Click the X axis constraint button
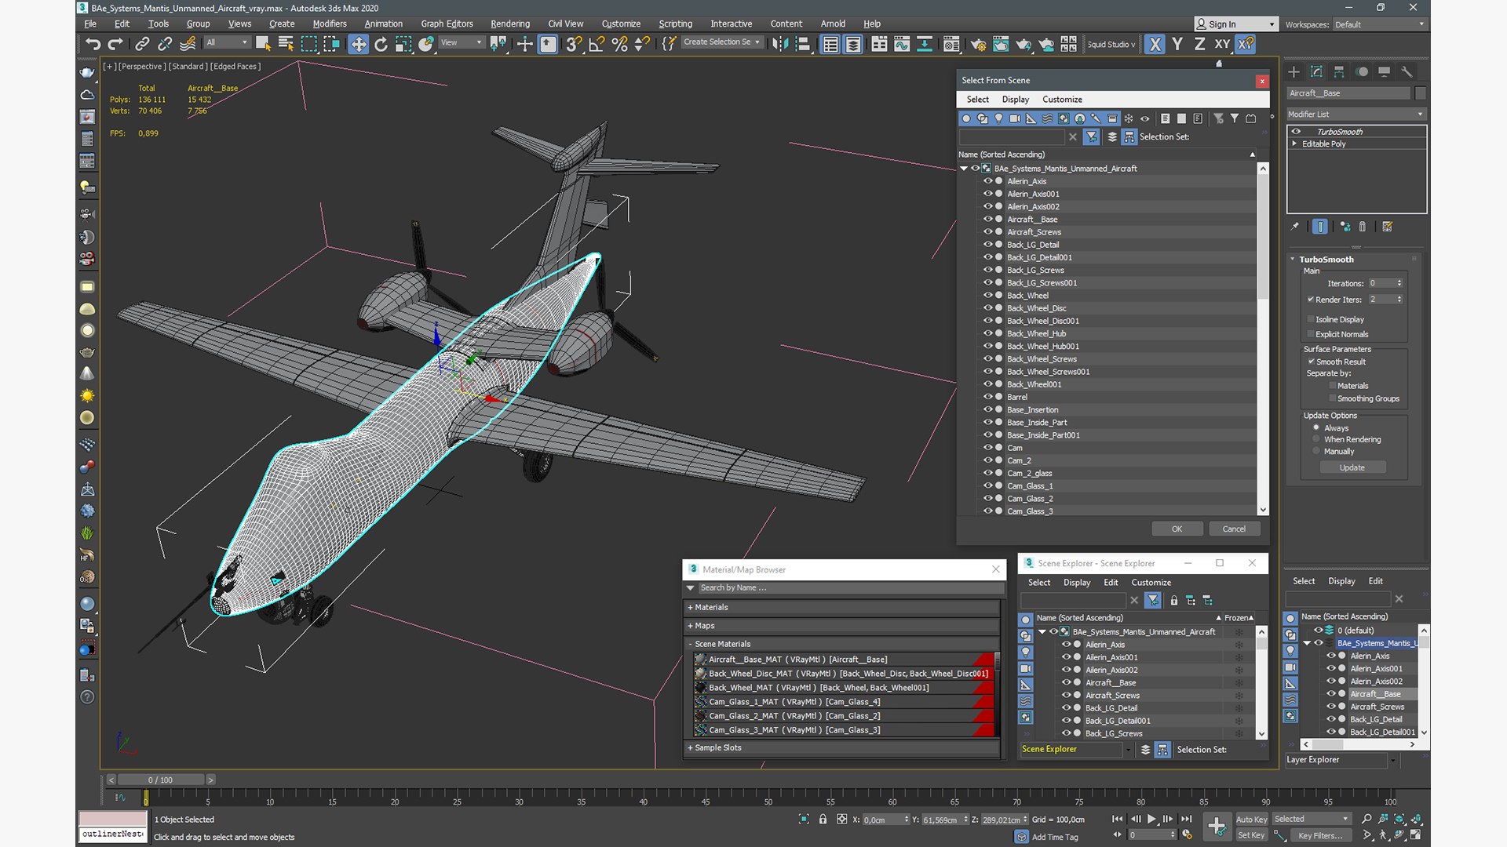 [x=1154, y=45]
